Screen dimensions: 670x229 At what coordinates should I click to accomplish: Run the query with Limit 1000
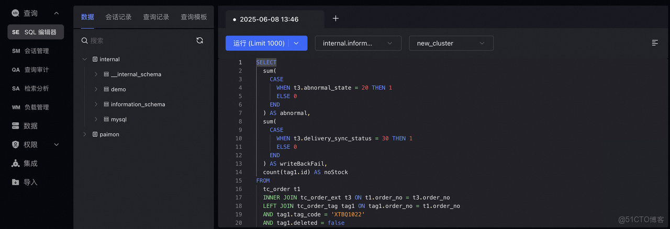click(x=259, y=43)
